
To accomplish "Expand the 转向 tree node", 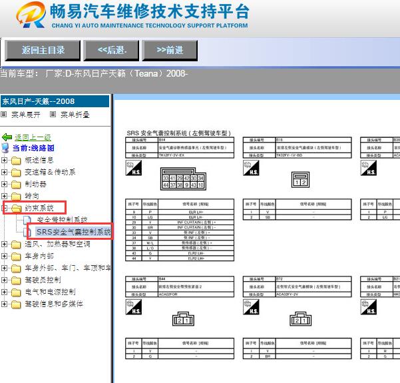I will click(x=4, y=196).
